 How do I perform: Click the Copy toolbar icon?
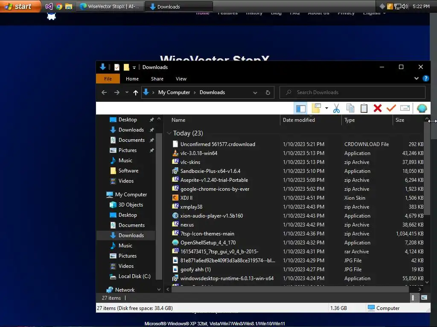pos(350,108)
